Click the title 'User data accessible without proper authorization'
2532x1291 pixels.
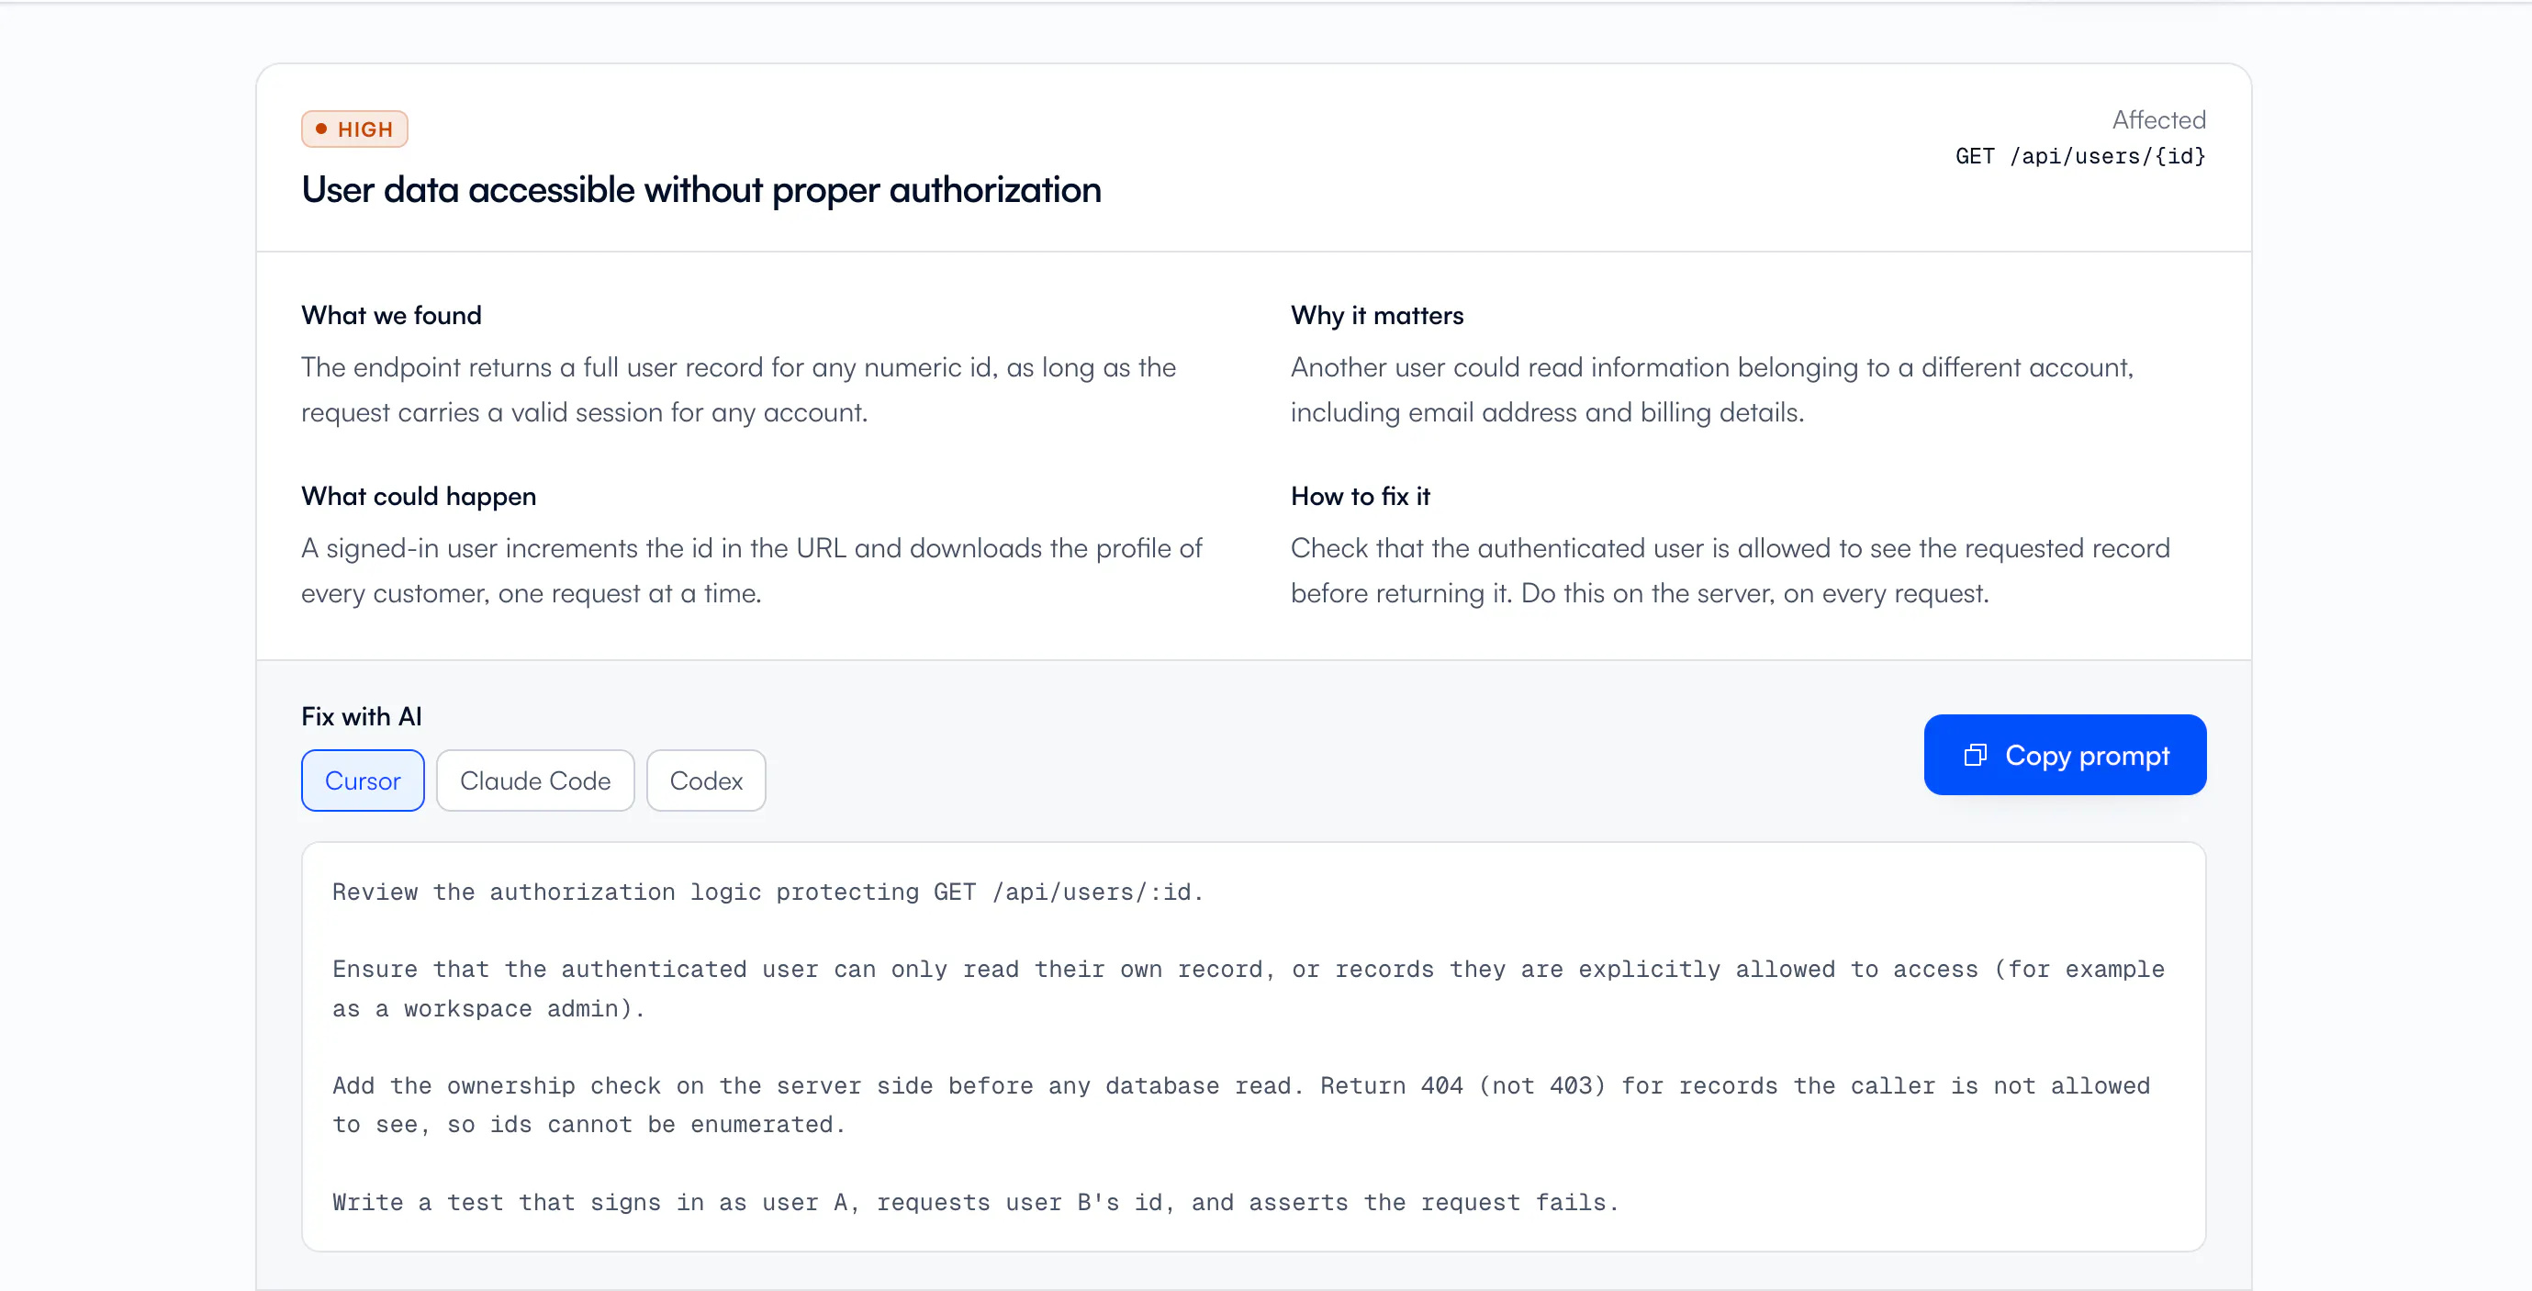coord(700,190)
